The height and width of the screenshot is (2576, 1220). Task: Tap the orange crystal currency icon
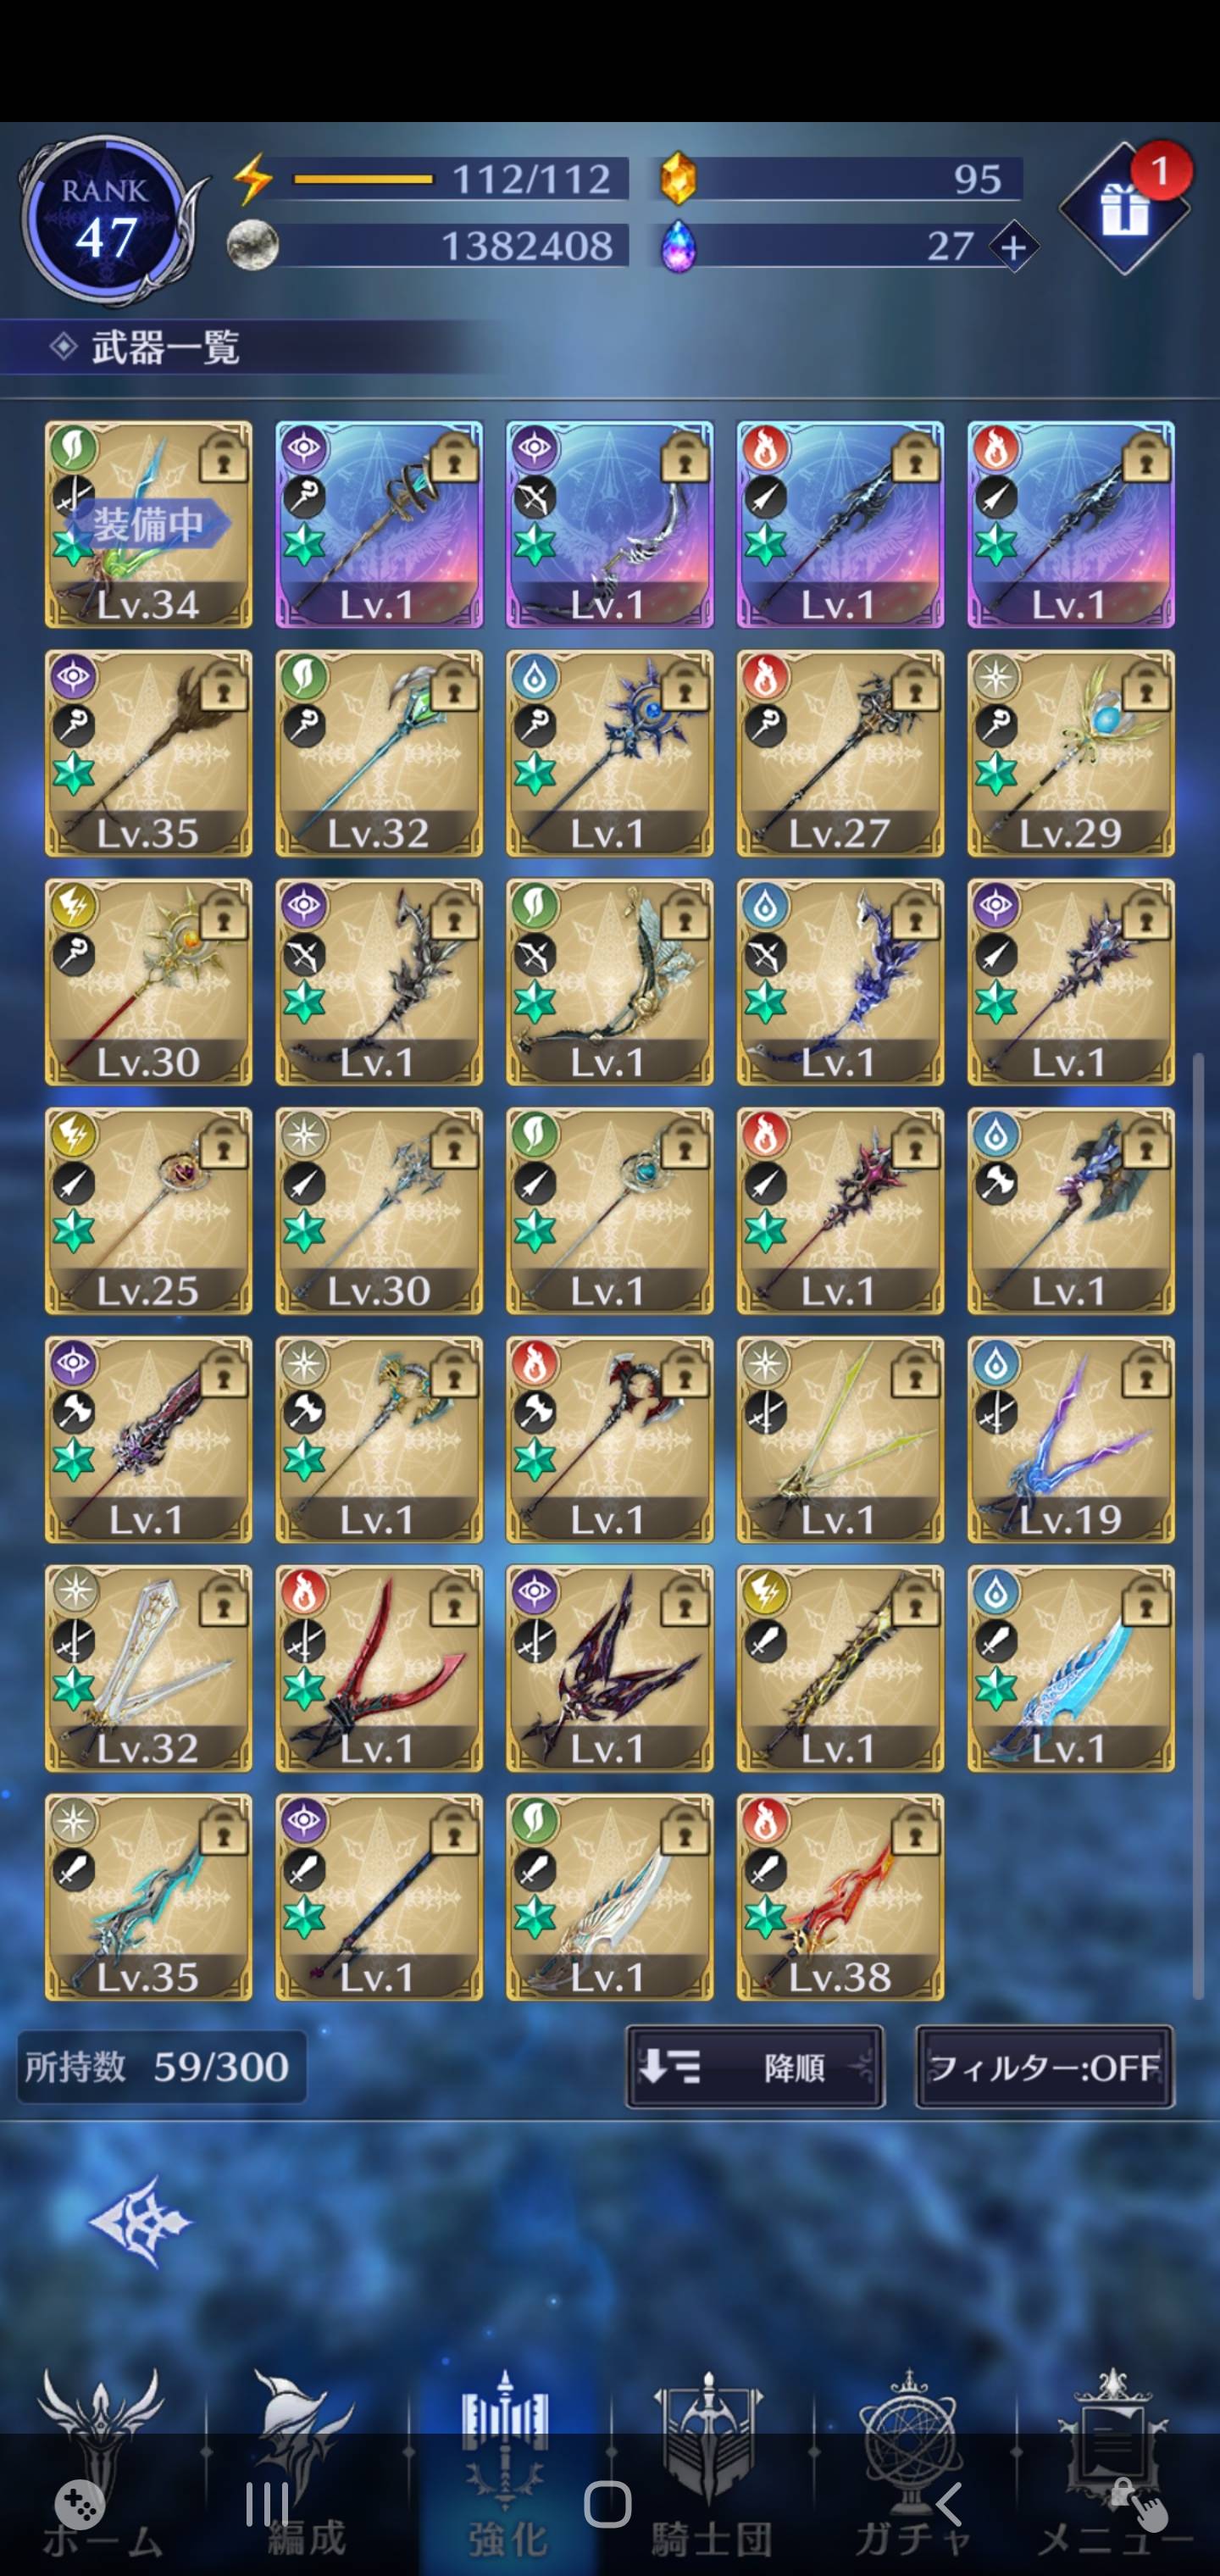click(x=679, y=179)
